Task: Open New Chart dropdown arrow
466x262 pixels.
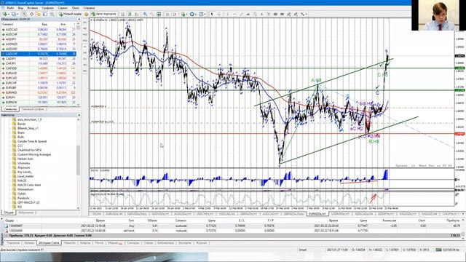Action: [x=9, y=14]
